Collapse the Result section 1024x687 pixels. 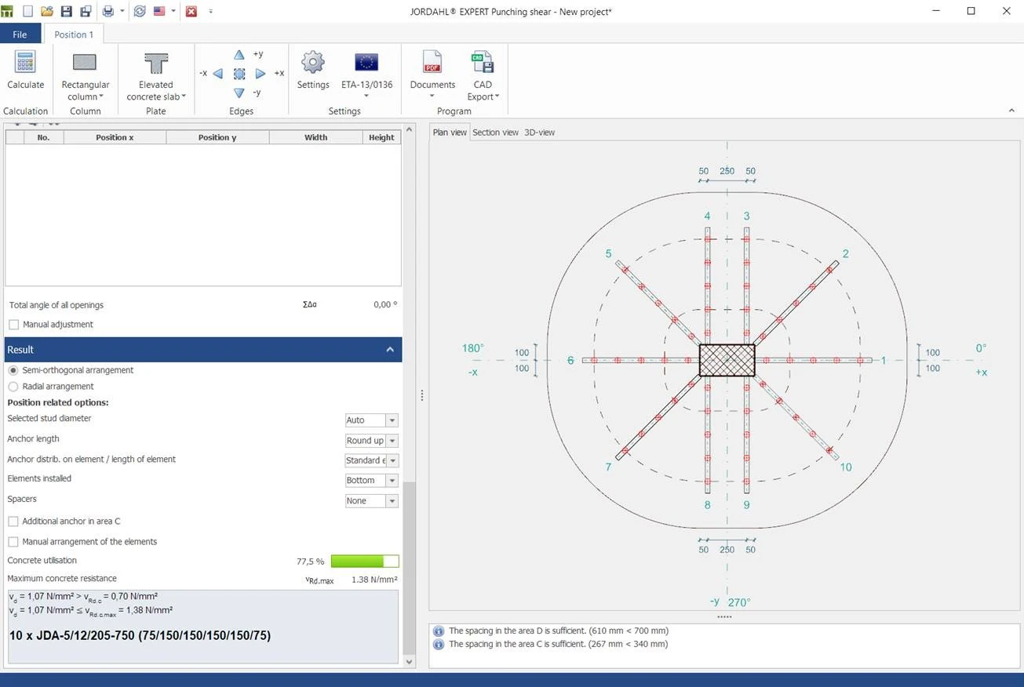pos(390,350)
